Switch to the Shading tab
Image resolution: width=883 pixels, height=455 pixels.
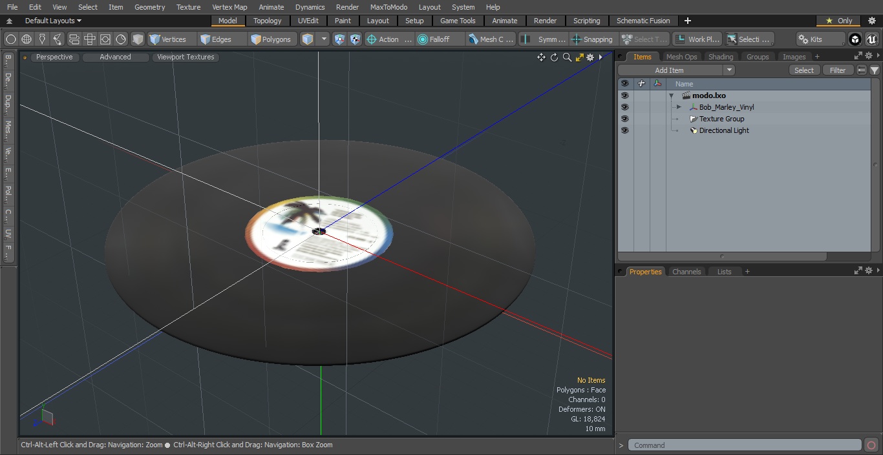click(x=721, y=57)
